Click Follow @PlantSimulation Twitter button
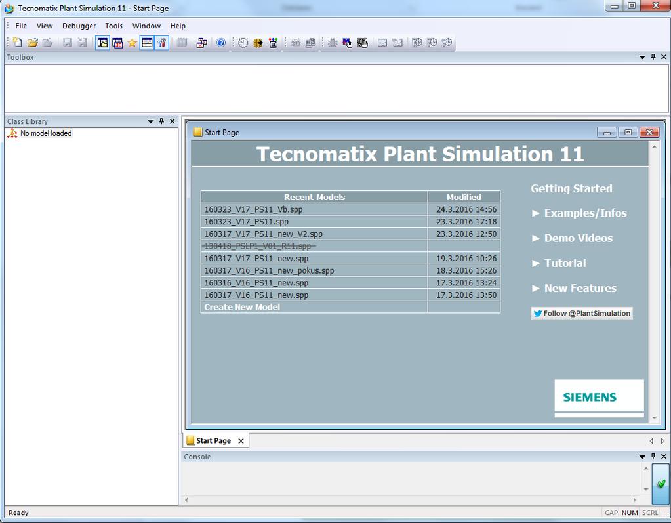Screen dimensions: 671x523 [x=582, y=313]
